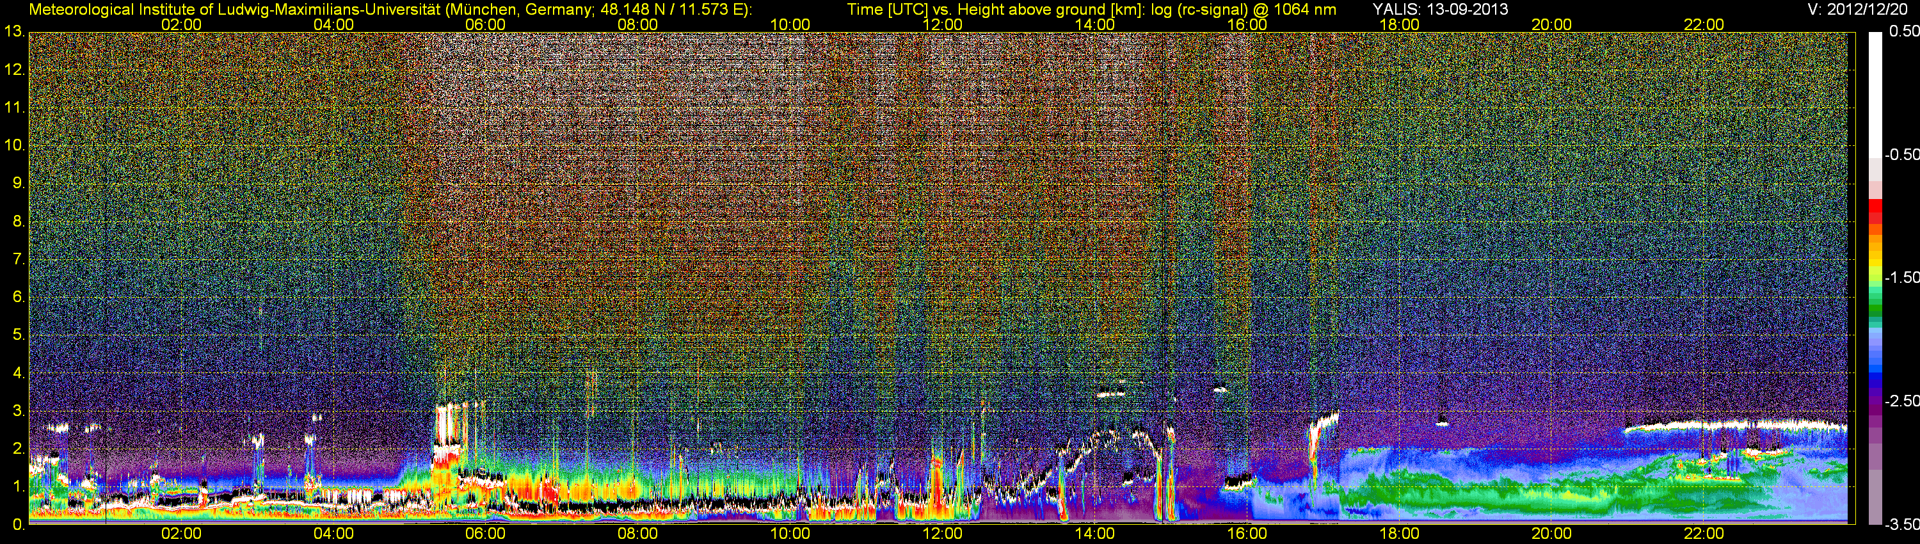Click the 2 km label on the height axis
This screenshot has width=1920, height=544.
coord(18,449)
